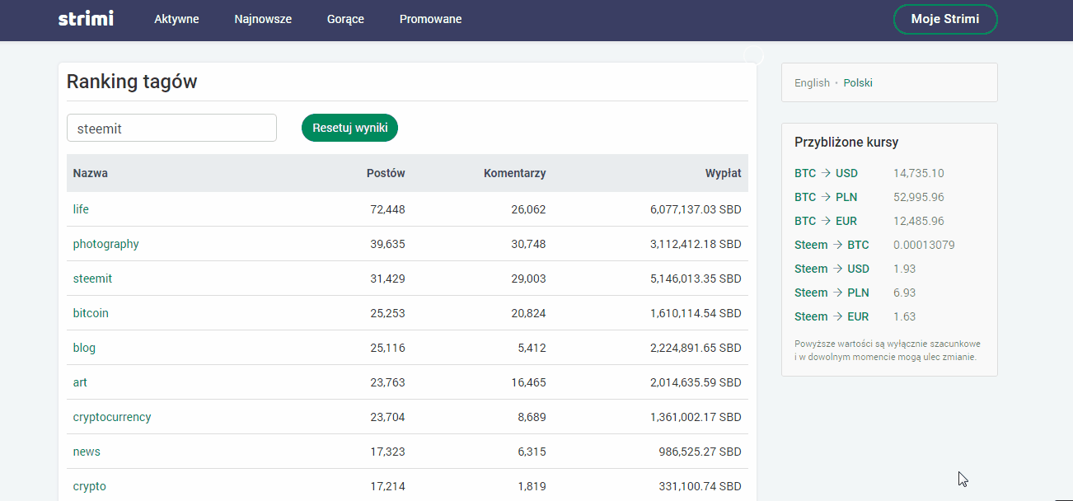Sort by Komentarzy column header
This screenshot has width=1073, height=501.
[514, 173]
